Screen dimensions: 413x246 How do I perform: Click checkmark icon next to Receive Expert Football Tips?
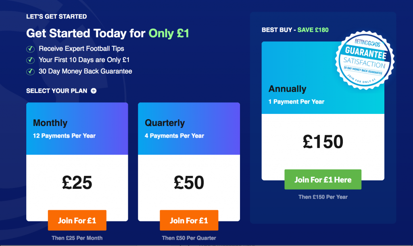pos(30,49)
